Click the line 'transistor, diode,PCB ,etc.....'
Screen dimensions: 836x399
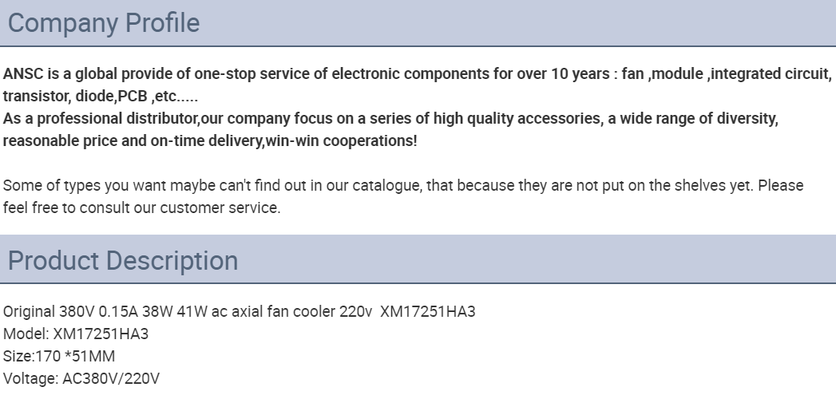point(101,97)
